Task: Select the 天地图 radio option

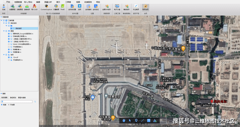Action: point(9,105)
